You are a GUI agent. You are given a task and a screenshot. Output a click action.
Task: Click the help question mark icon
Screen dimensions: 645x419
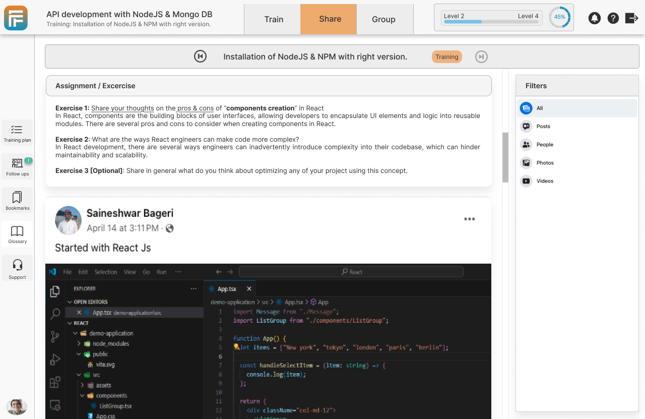(x=613, y=18)
